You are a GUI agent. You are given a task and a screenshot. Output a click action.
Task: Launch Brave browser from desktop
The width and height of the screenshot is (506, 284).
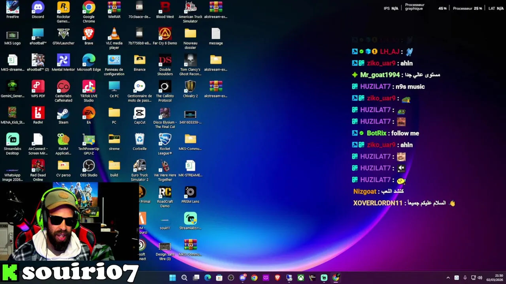[x=89, y=37]
